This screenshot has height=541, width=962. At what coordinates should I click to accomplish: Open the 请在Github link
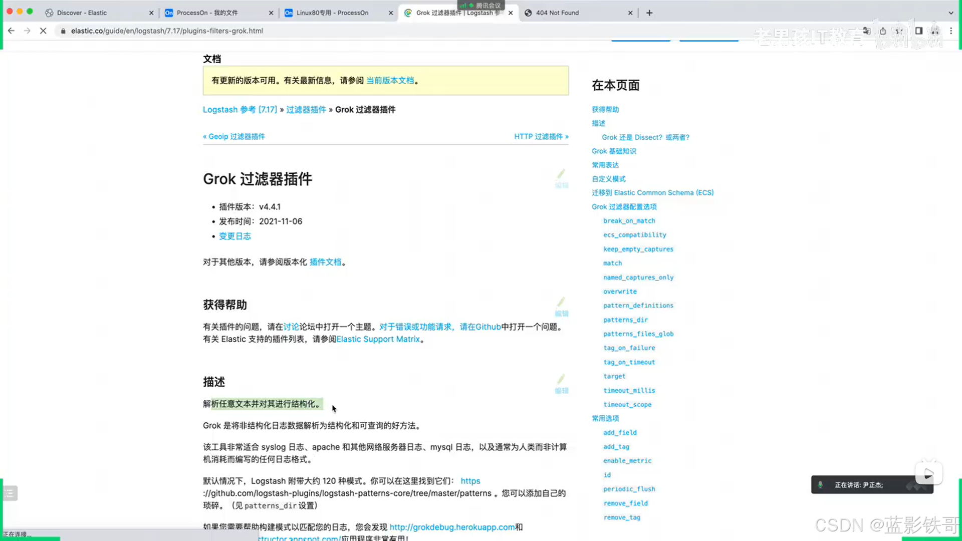click(x=480, y=327)
